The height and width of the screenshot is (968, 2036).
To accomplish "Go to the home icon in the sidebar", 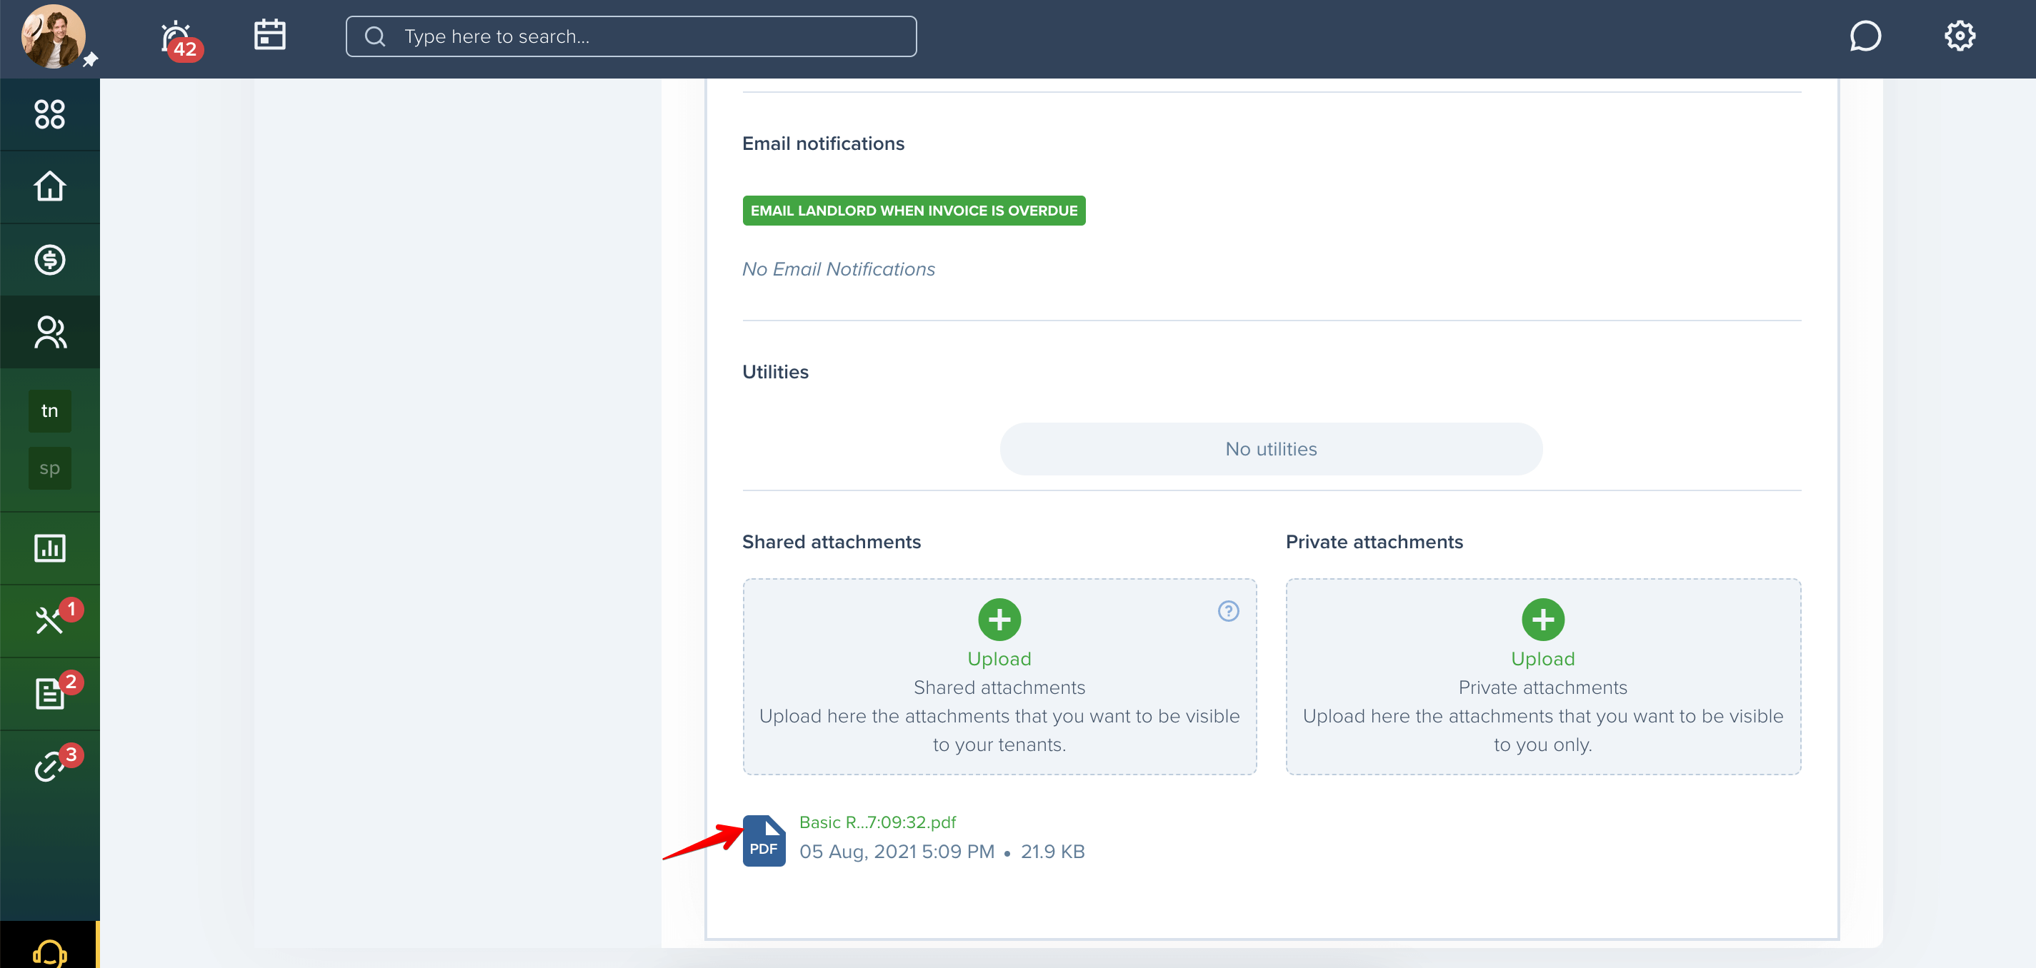I will (x=50, y=187).
